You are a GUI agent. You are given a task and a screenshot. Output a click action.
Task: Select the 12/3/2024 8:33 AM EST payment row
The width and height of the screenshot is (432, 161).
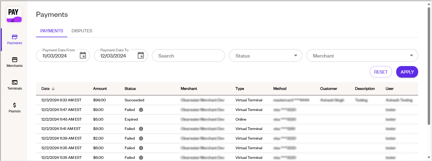pos(227,100)
